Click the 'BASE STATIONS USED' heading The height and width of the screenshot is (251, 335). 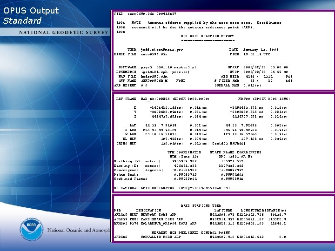pos(201,206)
